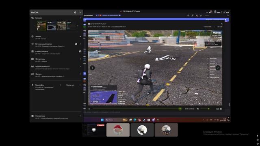Open Steam from the taskbar
260x146 pixels.
pyautogui.click(x=144, y=120)
